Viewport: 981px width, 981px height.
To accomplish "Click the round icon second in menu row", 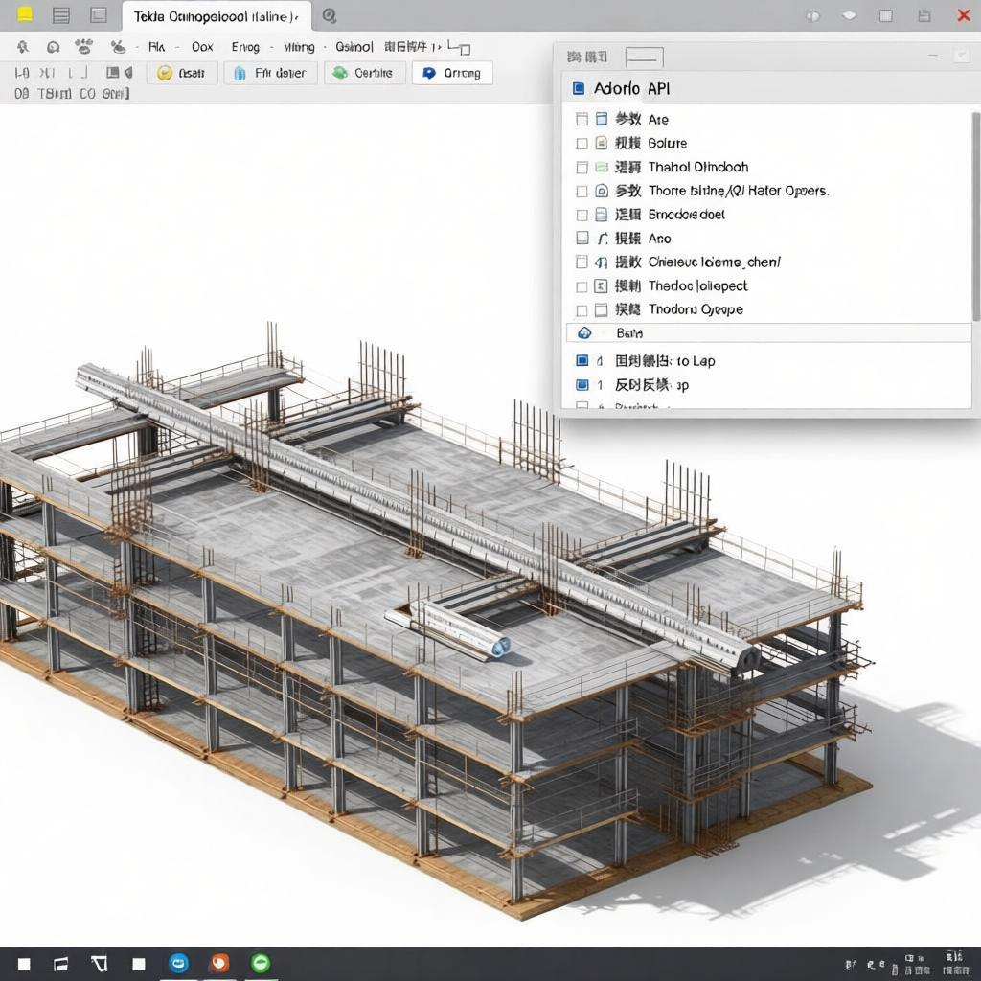I will (54, 47).
